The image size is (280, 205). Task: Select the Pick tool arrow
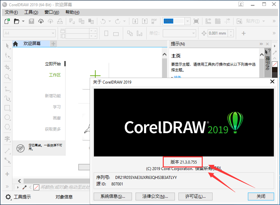(x=7, y=46)
